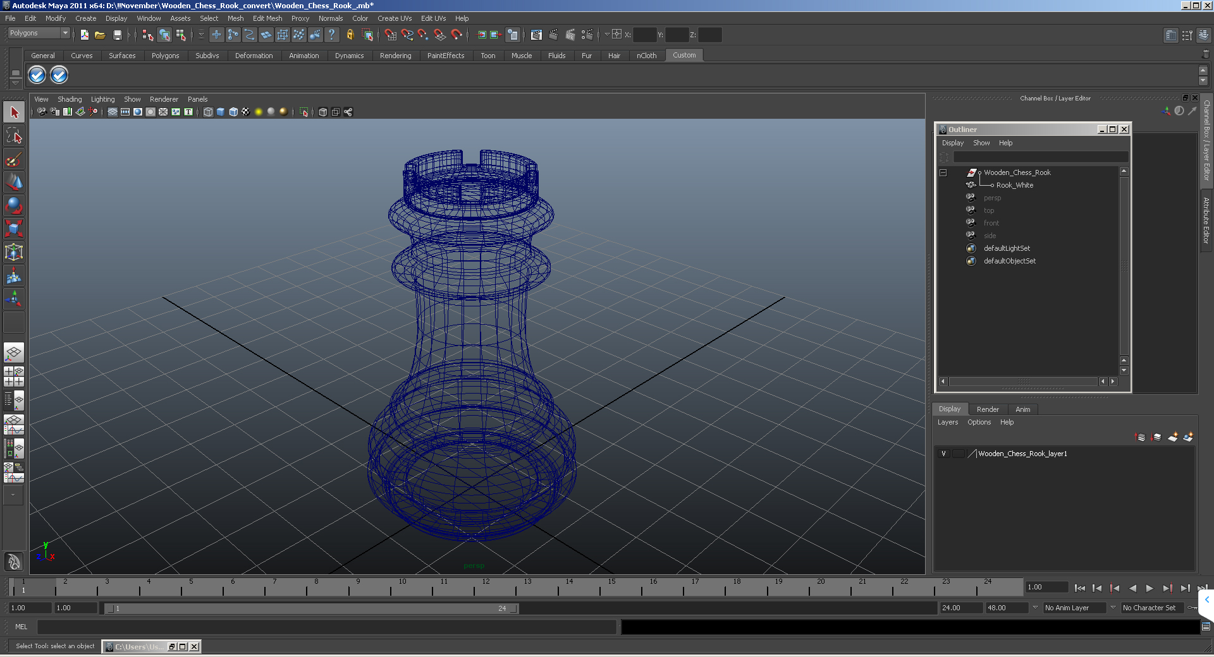Activate the Rotate tool with blue sphere
Viewport: 1214px width, 657px height.
[x=14, y=206]
